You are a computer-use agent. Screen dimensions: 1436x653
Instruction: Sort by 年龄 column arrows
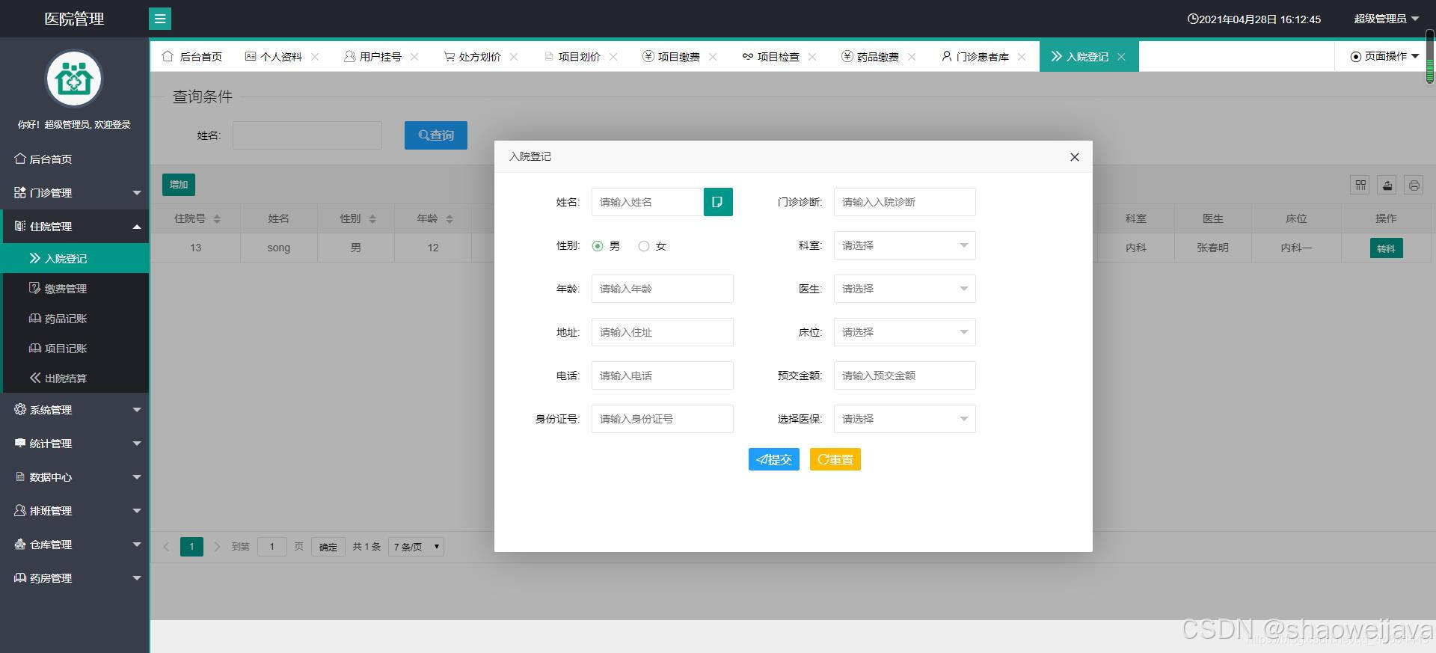[449, 219]
